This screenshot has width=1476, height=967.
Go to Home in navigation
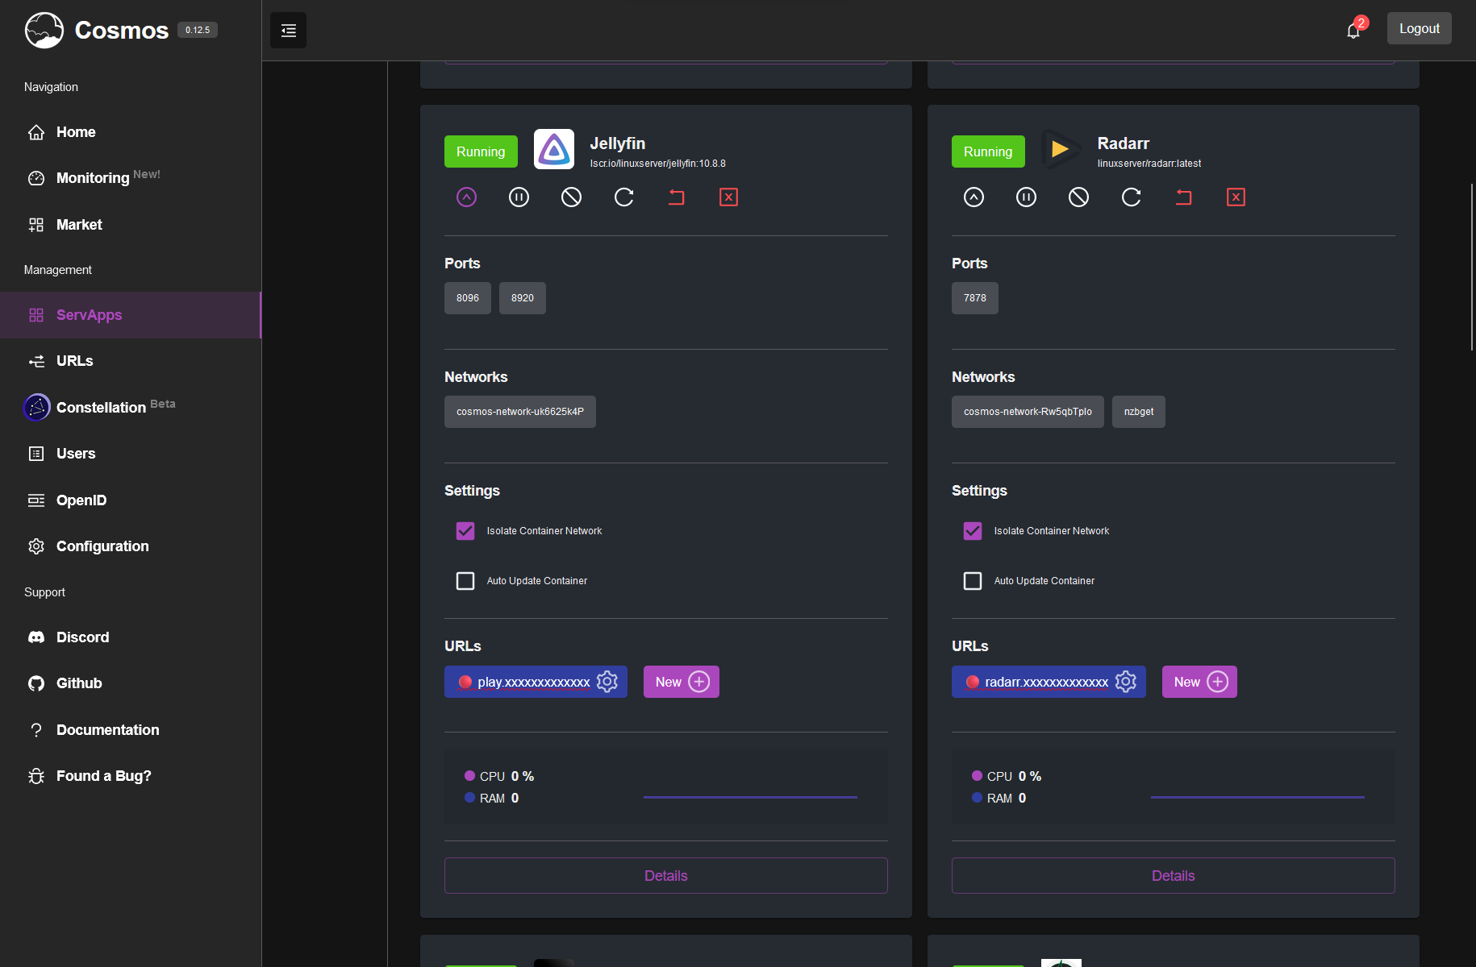pyautogui.click(x=131, y=132)
